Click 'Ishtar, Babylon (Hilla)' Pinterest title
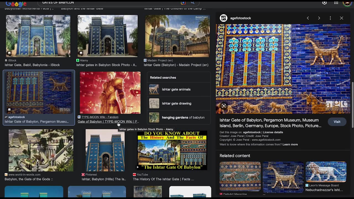 pyautogui.click(x=104, y=179)
